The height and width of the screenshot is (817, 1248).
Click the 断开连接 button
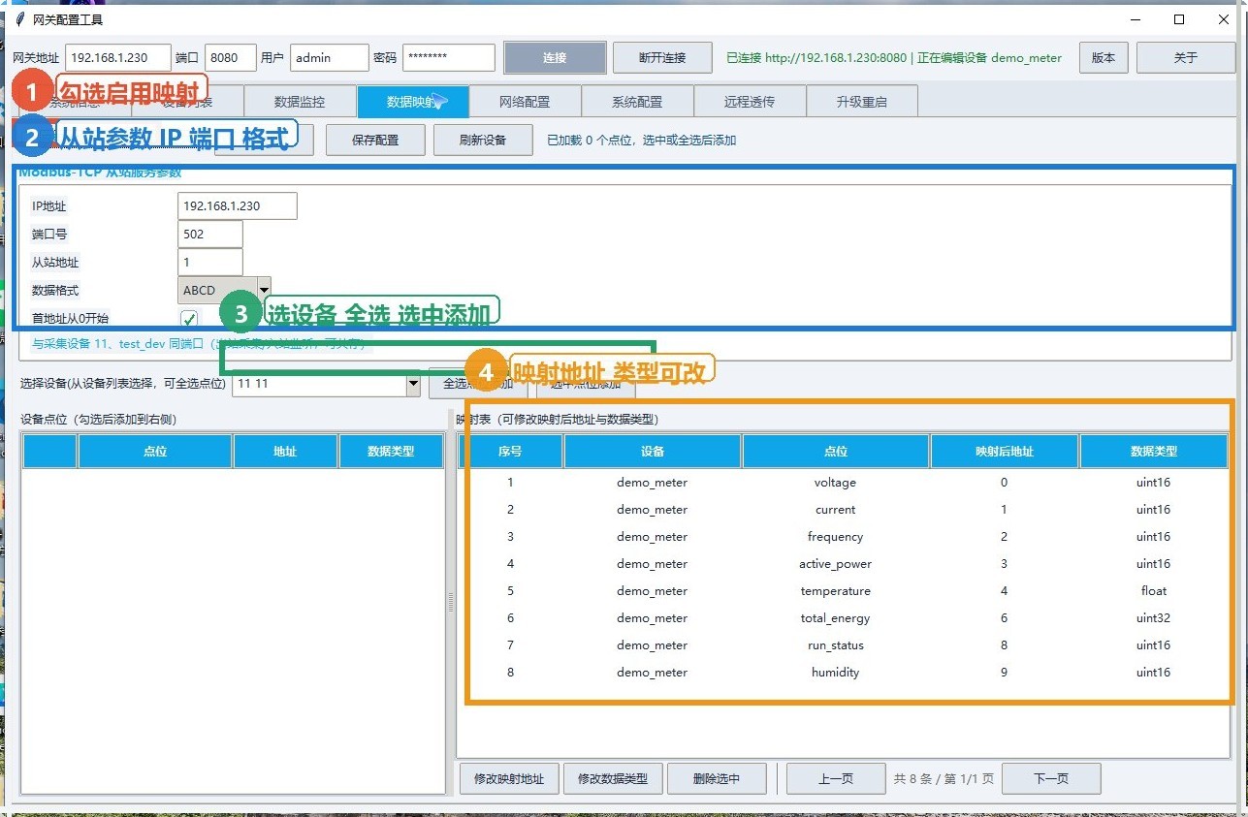(662, 57)
